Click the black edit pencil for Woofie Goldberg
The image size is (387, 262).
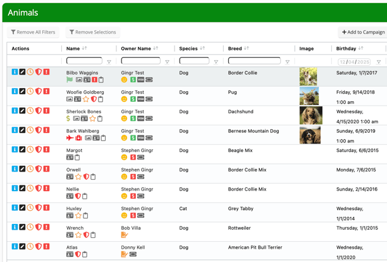pos(22,92)
